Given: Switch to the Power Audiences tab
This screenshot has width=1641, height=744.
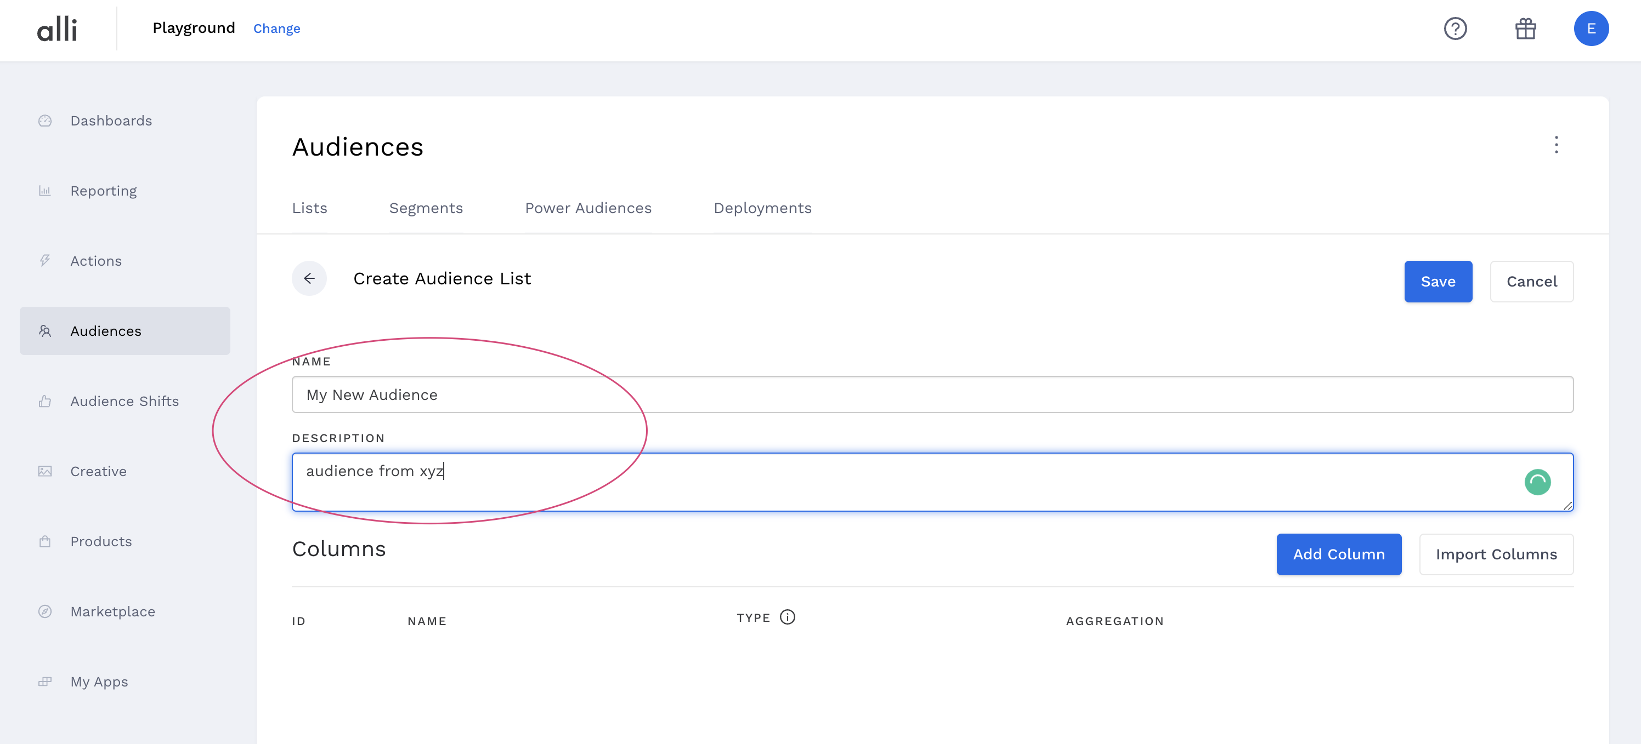Looking at the screenshot, I should [588, 208].
